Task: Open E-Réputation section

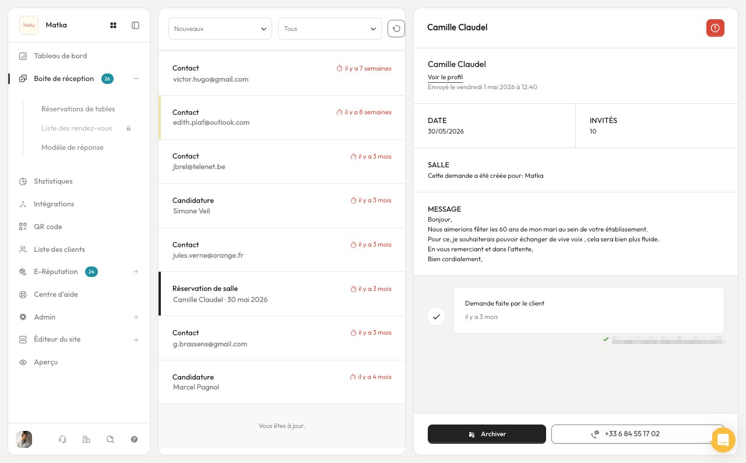Action: 56,272
